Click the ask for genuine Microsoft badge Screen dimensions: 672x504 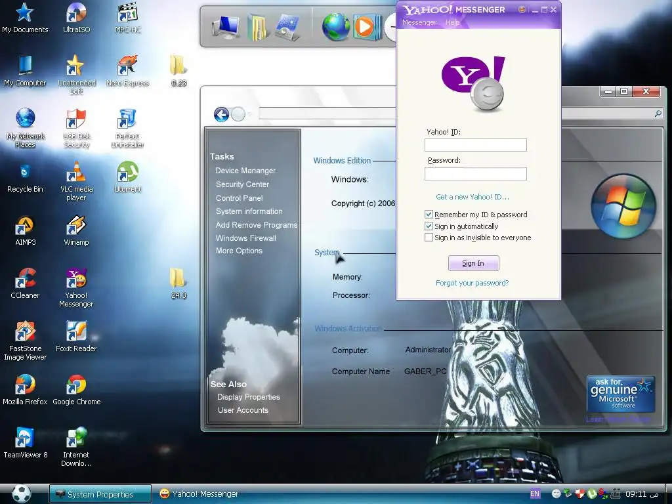coord(621,394)
